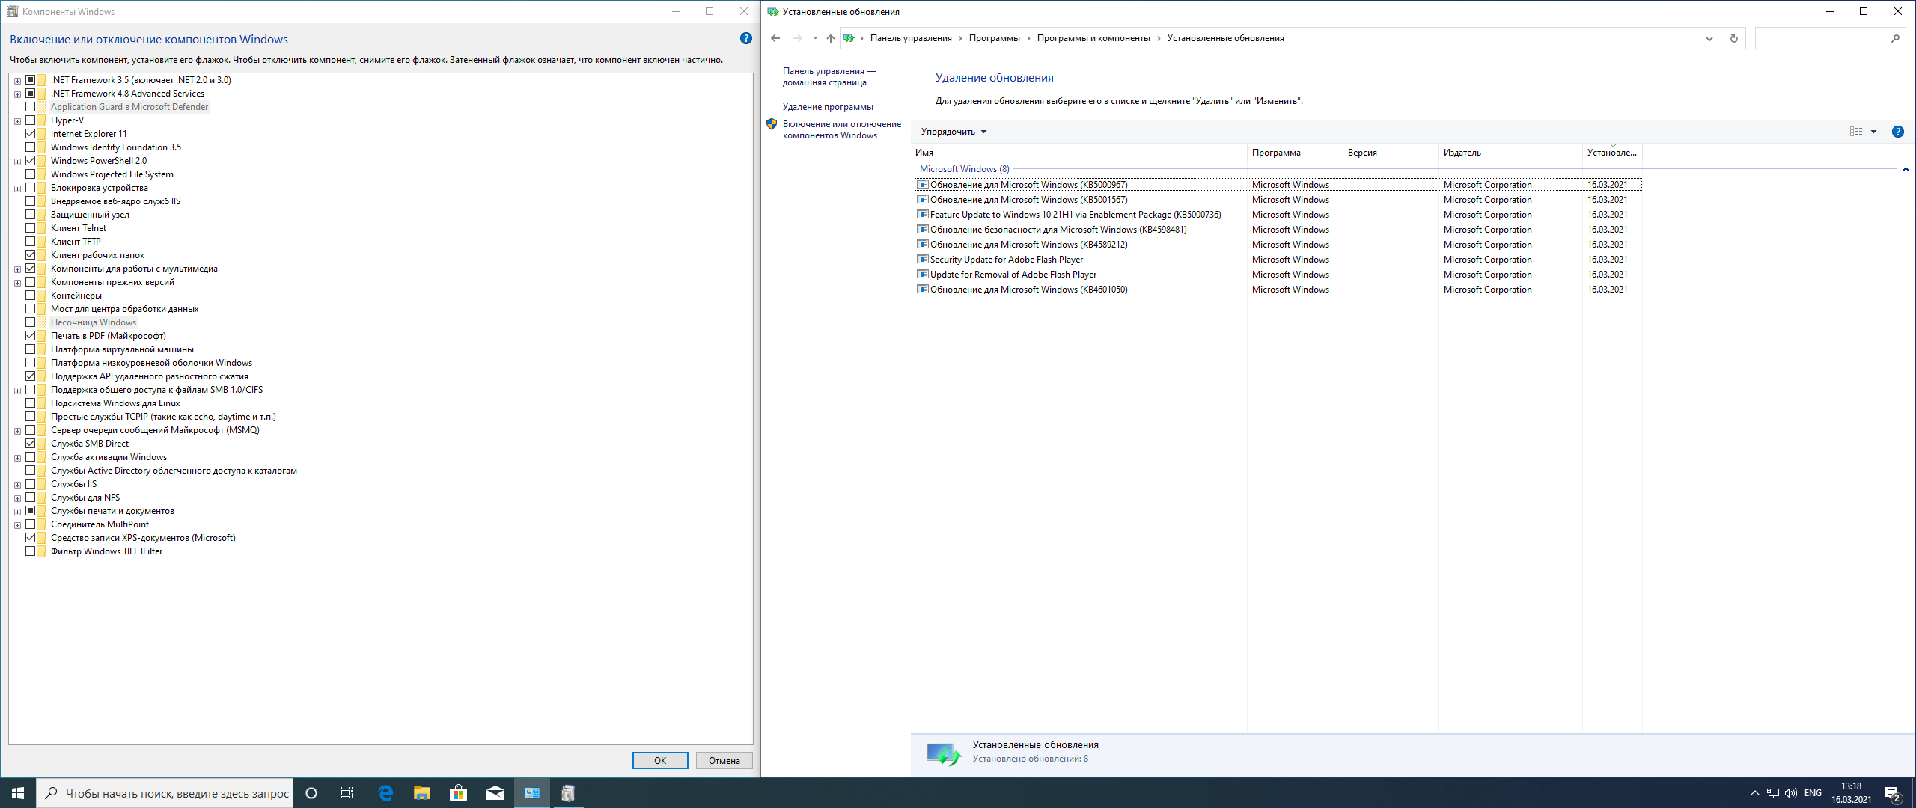1916x808 pixels.
Task: Sort updates by Имя column
Action: [1078, 153]
